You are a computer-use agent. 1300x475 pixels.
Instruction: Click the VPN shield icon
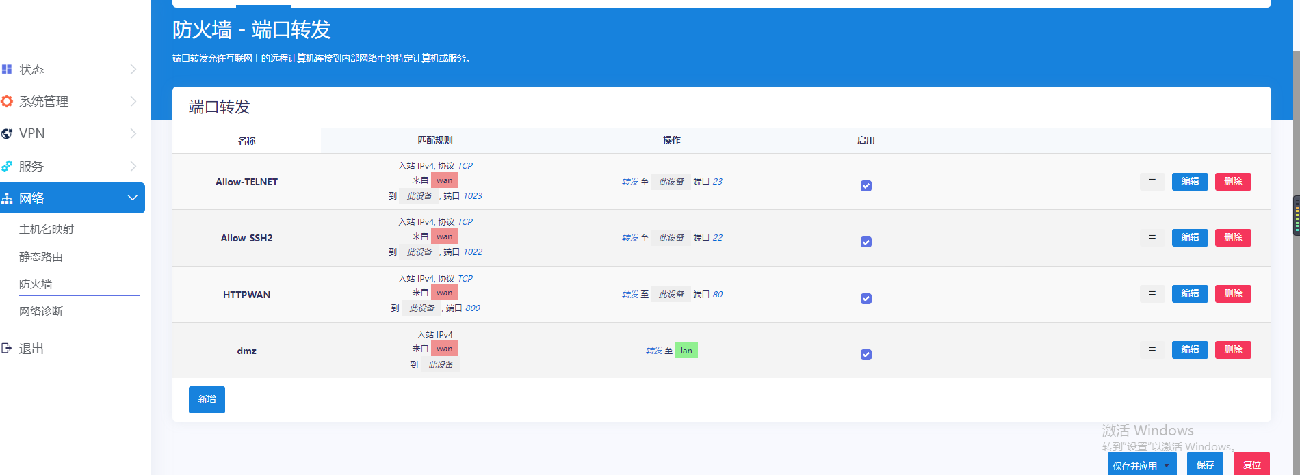pyautogui.click(x=7, y=133)
